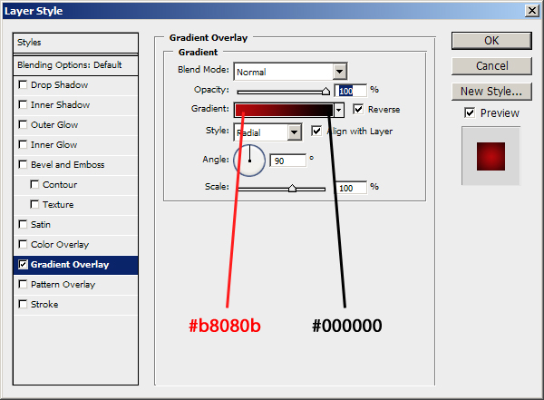
Task: Enable the Texture checkbox
Action: (34, 204)
